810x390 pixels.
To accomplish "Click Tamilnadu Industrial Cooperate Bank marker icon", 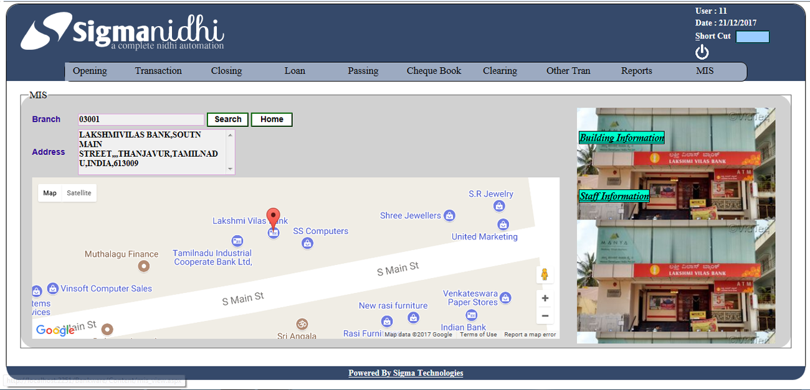I will pyautogui.click(x=237, y=241).
